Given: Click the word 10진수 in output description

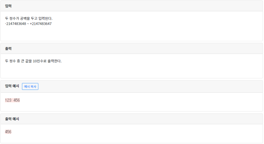Looking at the screenshot, I should (x=39, y=61).
